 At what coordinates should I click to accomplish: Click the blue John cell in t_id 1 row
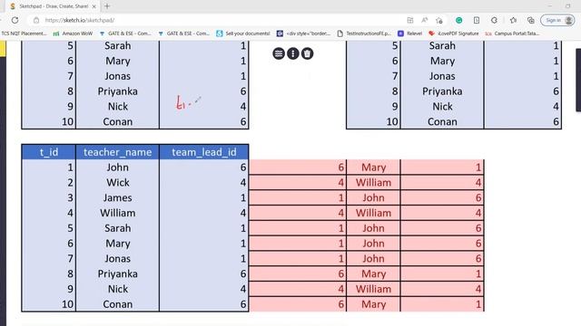click(x=117, y=168)
